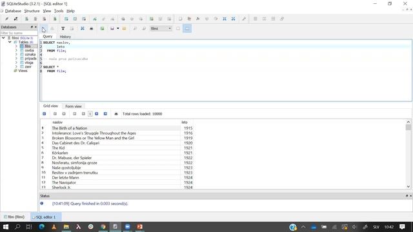Click the Create index icon
413x232 pixels.
pyautogui.click(x=95, y=19)
